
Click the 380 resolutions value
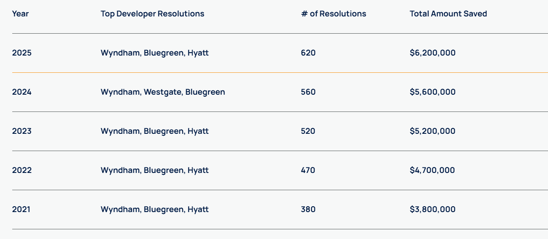coord(308,210)
